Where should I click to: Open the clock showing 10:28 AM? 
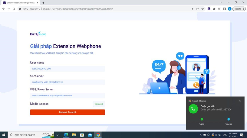pos(233,135)
